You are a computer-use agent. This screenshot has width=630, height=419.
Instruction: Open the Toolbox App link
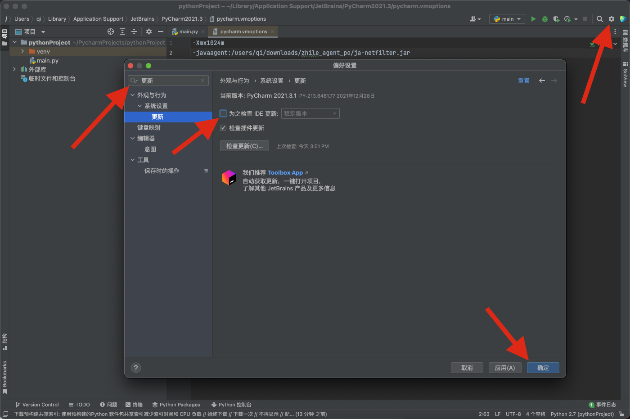[285, 172]
